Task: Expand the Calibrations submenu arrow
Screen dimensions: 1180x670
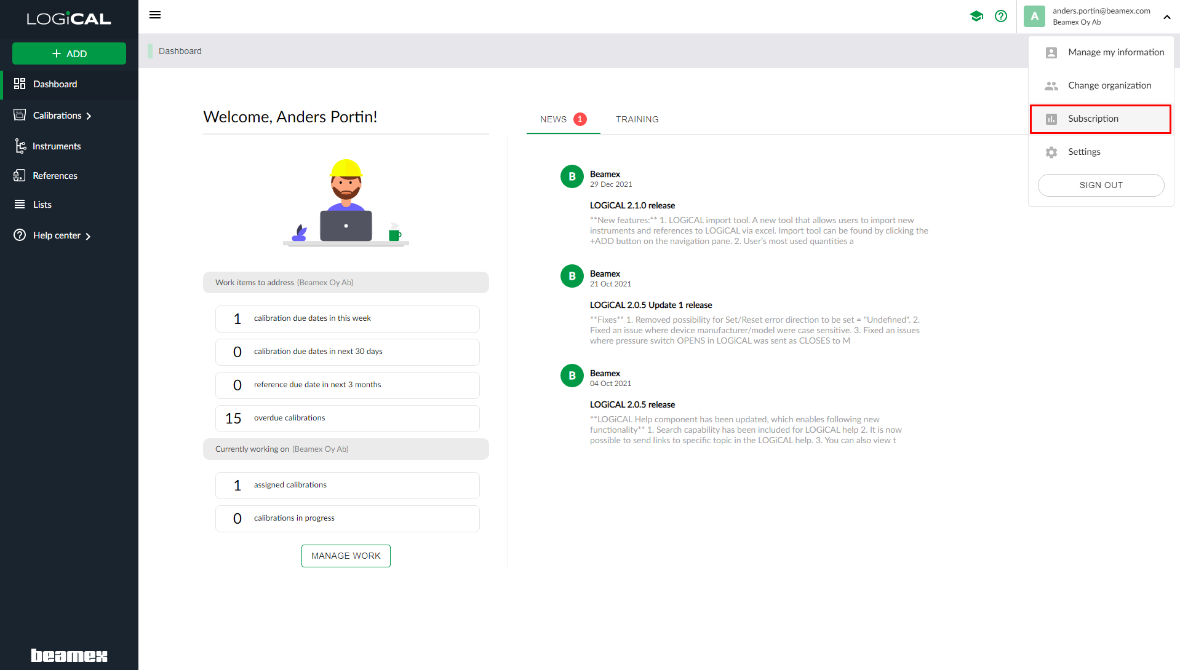Action: [89, 116]
